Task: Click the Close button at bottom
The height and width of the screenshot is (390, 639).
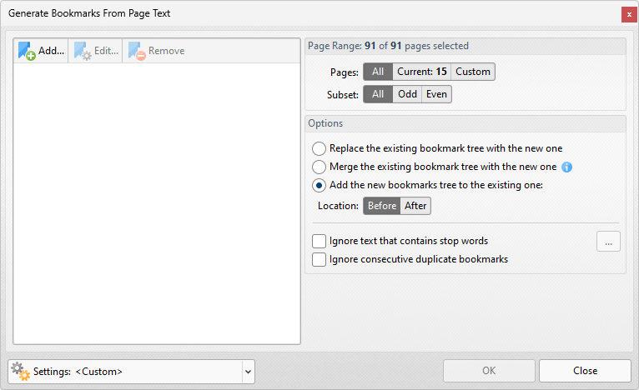Action: [586, 371]
